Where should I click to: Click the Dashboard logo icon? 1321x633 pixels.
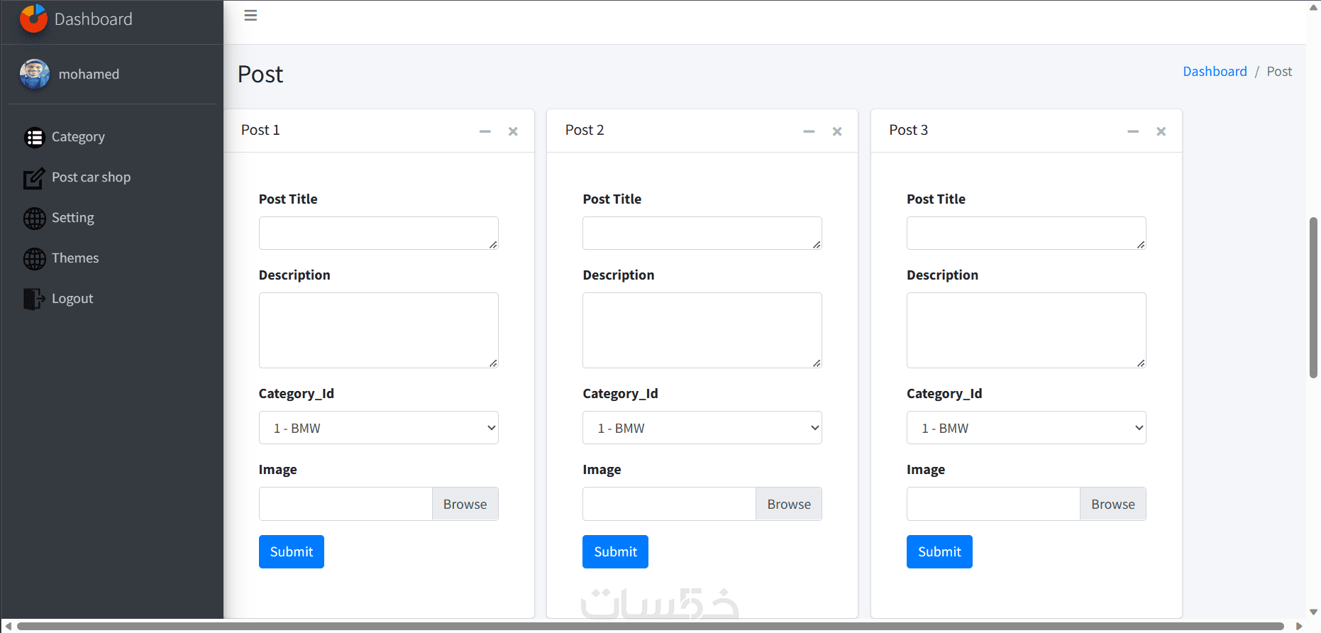point(33,19)
